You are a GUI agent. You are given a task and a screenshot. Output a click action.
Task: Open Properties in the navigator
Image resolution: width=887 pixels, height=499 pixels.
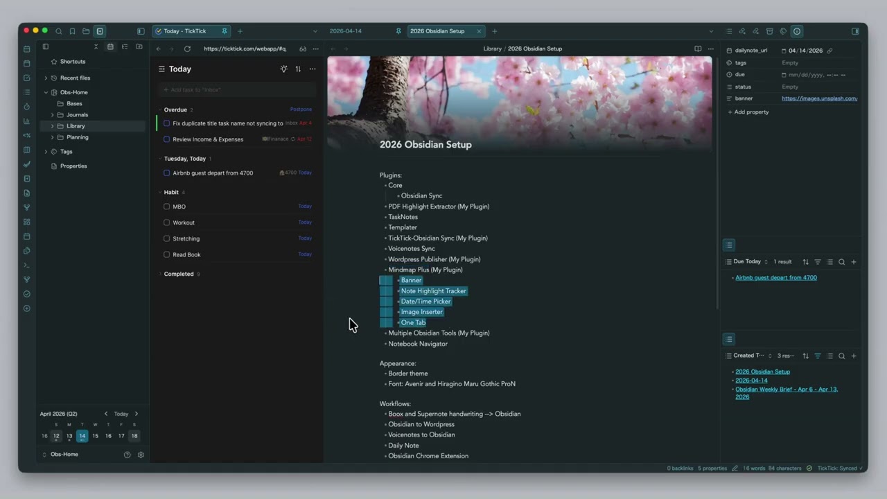tap(73, 166)
